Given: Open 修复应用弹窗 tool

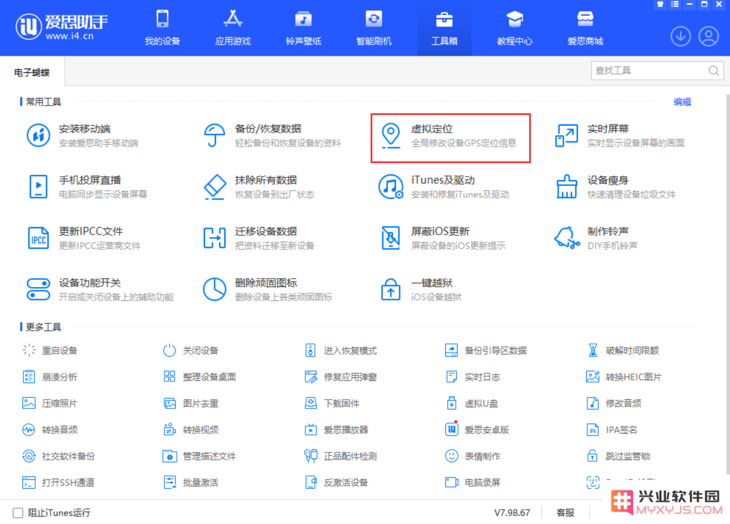Looking at the screenshot, I should (341, 377).
